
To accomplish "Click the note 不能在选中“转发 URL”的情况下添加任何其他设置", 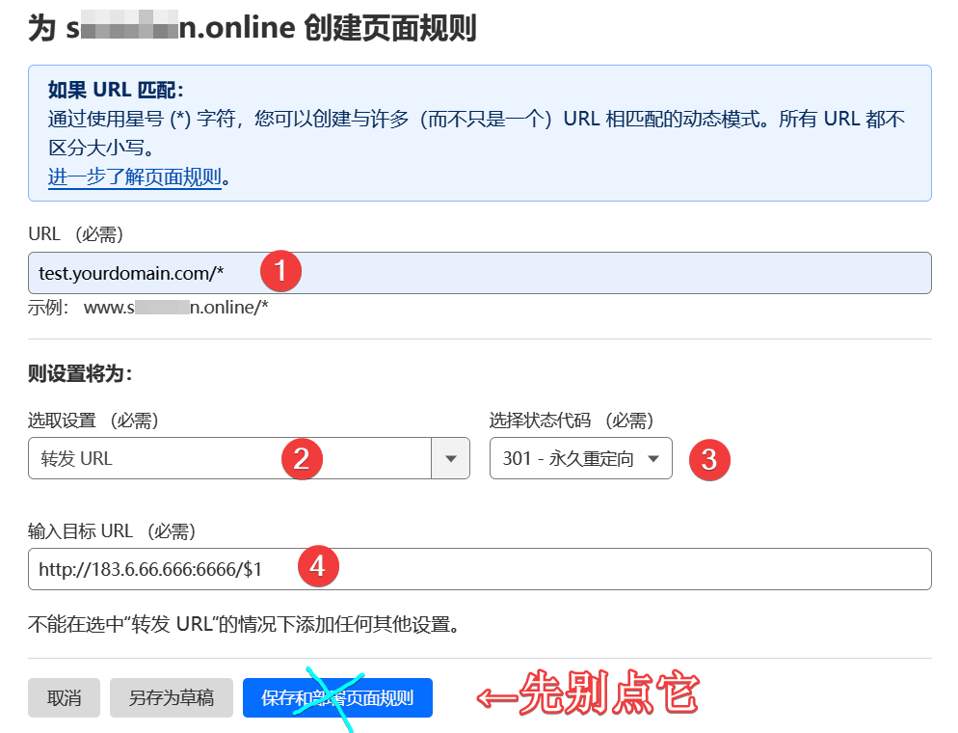I will (x=243, y=625).
